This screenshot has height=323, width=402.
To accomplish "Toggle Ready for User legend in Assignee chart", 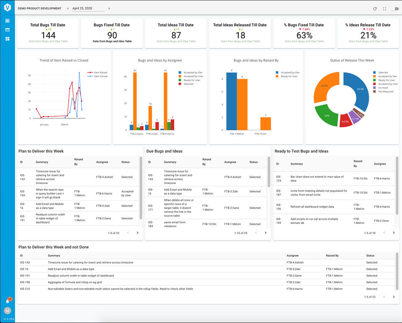I will [189, 80].
